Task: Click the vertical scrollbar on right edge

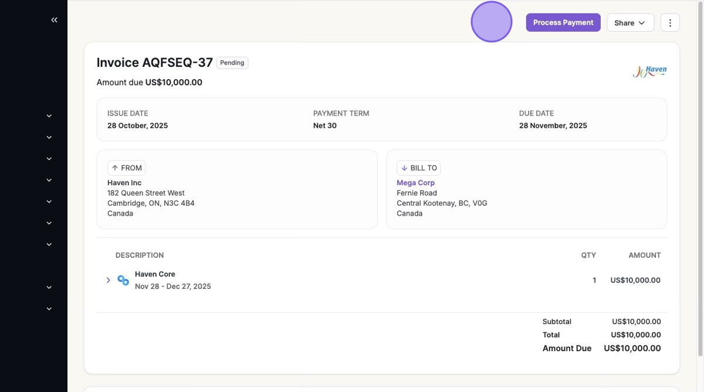Action: coord(700,176)
